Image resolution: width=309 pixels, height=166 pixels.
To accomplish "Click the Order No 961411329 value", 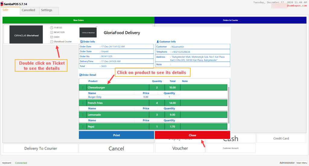I will (107, 56).
